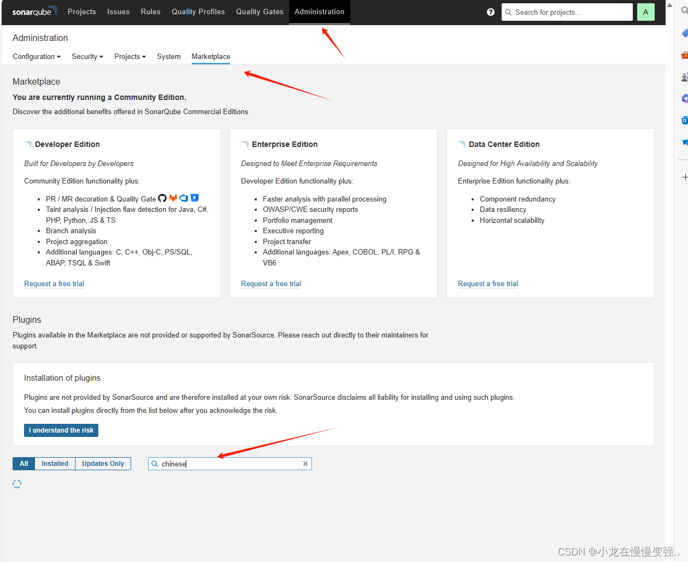
Task: Open Projects in the top navigation
Action: [82, 12]
